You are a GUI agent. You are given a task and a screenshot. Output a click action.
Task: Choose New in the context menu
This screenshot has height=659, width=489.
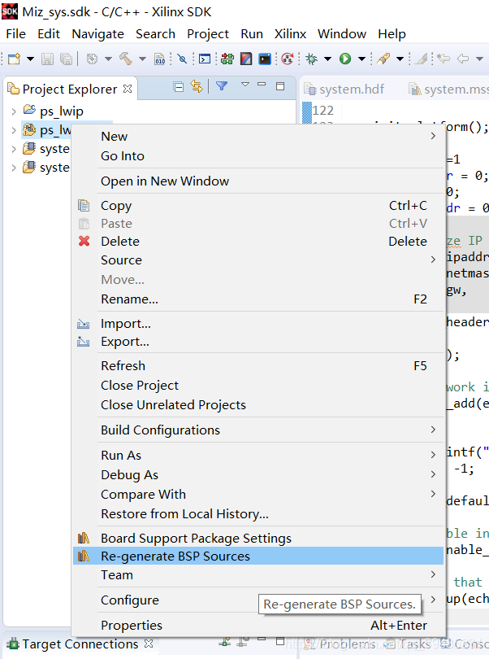[x=258, y=136]
